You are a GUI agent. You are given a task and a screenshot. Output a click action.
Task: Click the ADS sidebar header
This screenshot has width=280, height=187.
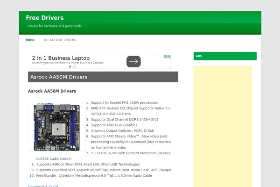(x=225, y=56)
